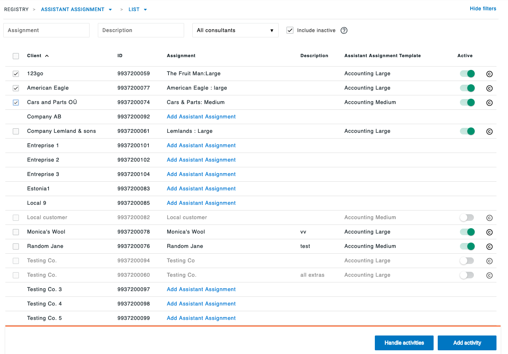Screen dimensions: 508x354
Task: Expand the Assistant Assignment breadcrumb dropdown
Action: coord(110,9)
